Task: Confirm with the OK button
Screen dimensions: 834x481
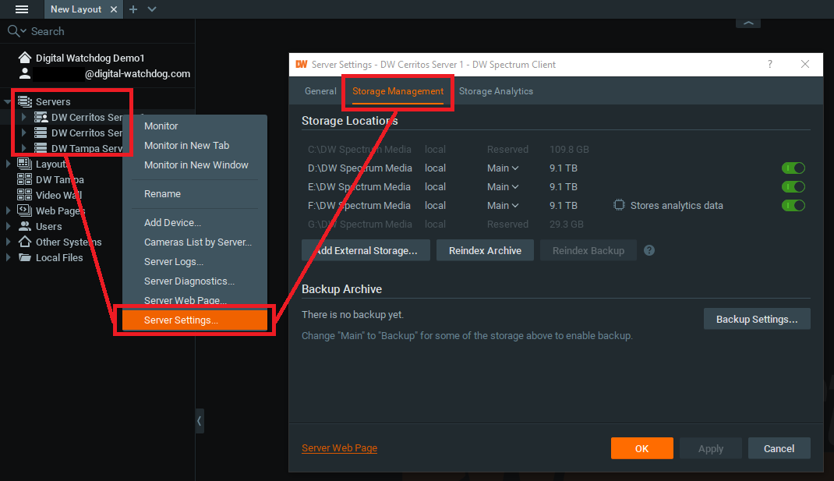Action: tap(642, 448)
